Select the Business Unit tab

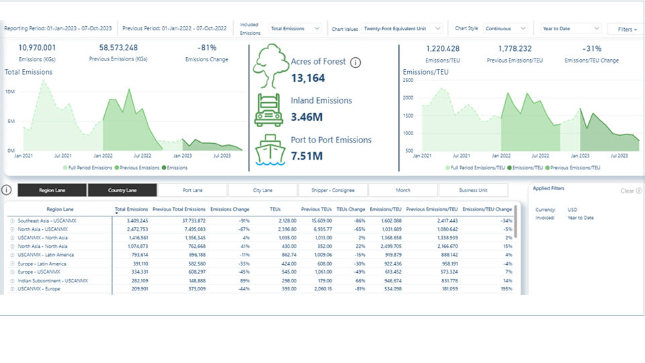pyautogui.click(x=473, y=190)
